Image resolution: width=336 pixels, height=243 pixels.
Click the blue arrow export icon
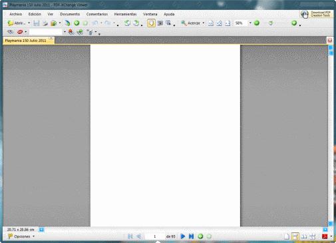[x=67, y=23]
